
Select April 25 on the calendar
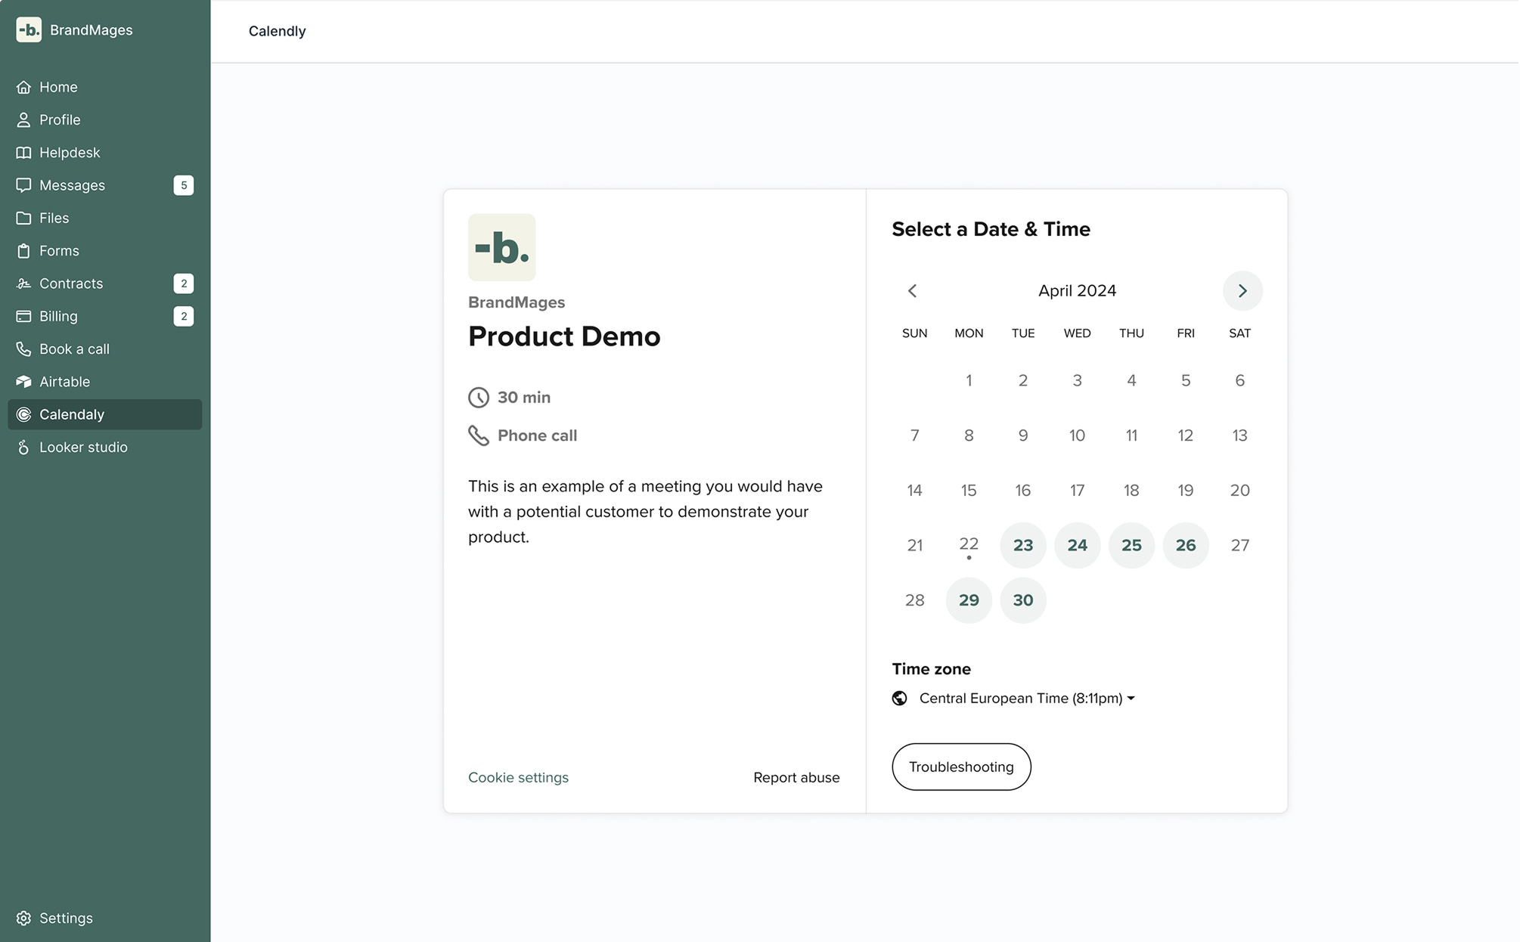click(1131, 545)
